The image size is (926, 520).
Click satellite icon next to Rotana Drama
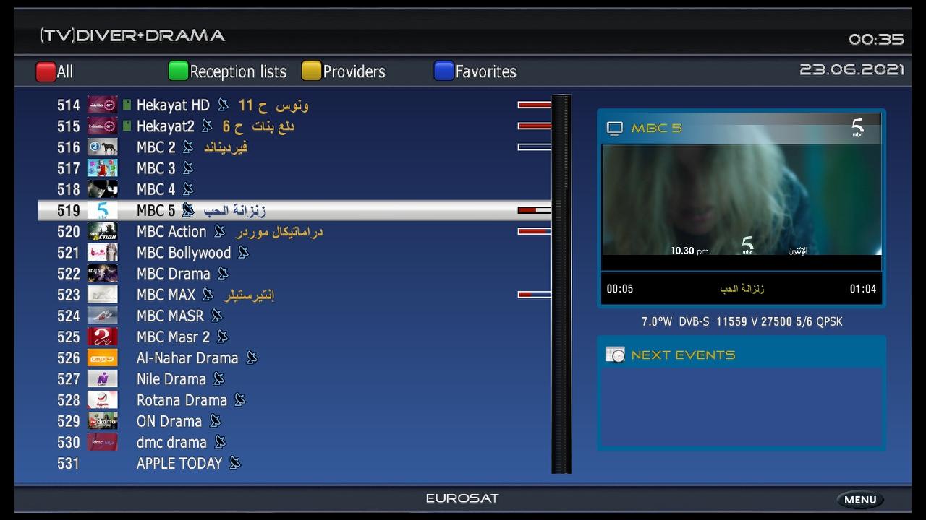(239, 400)
